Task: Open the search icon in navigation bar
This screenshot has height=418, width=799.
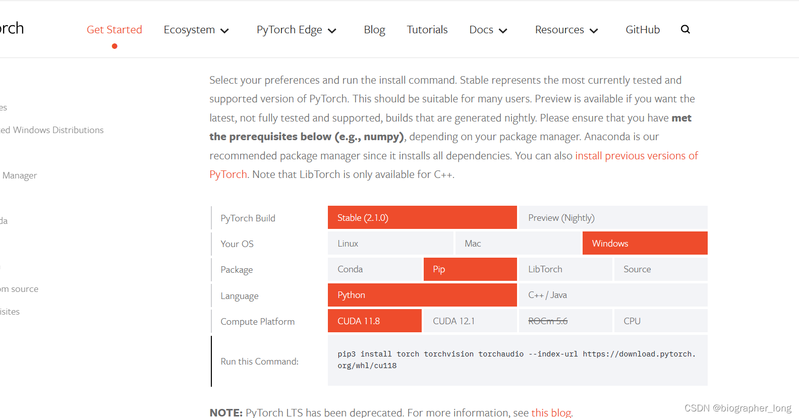Action: (x=685, y=29)
